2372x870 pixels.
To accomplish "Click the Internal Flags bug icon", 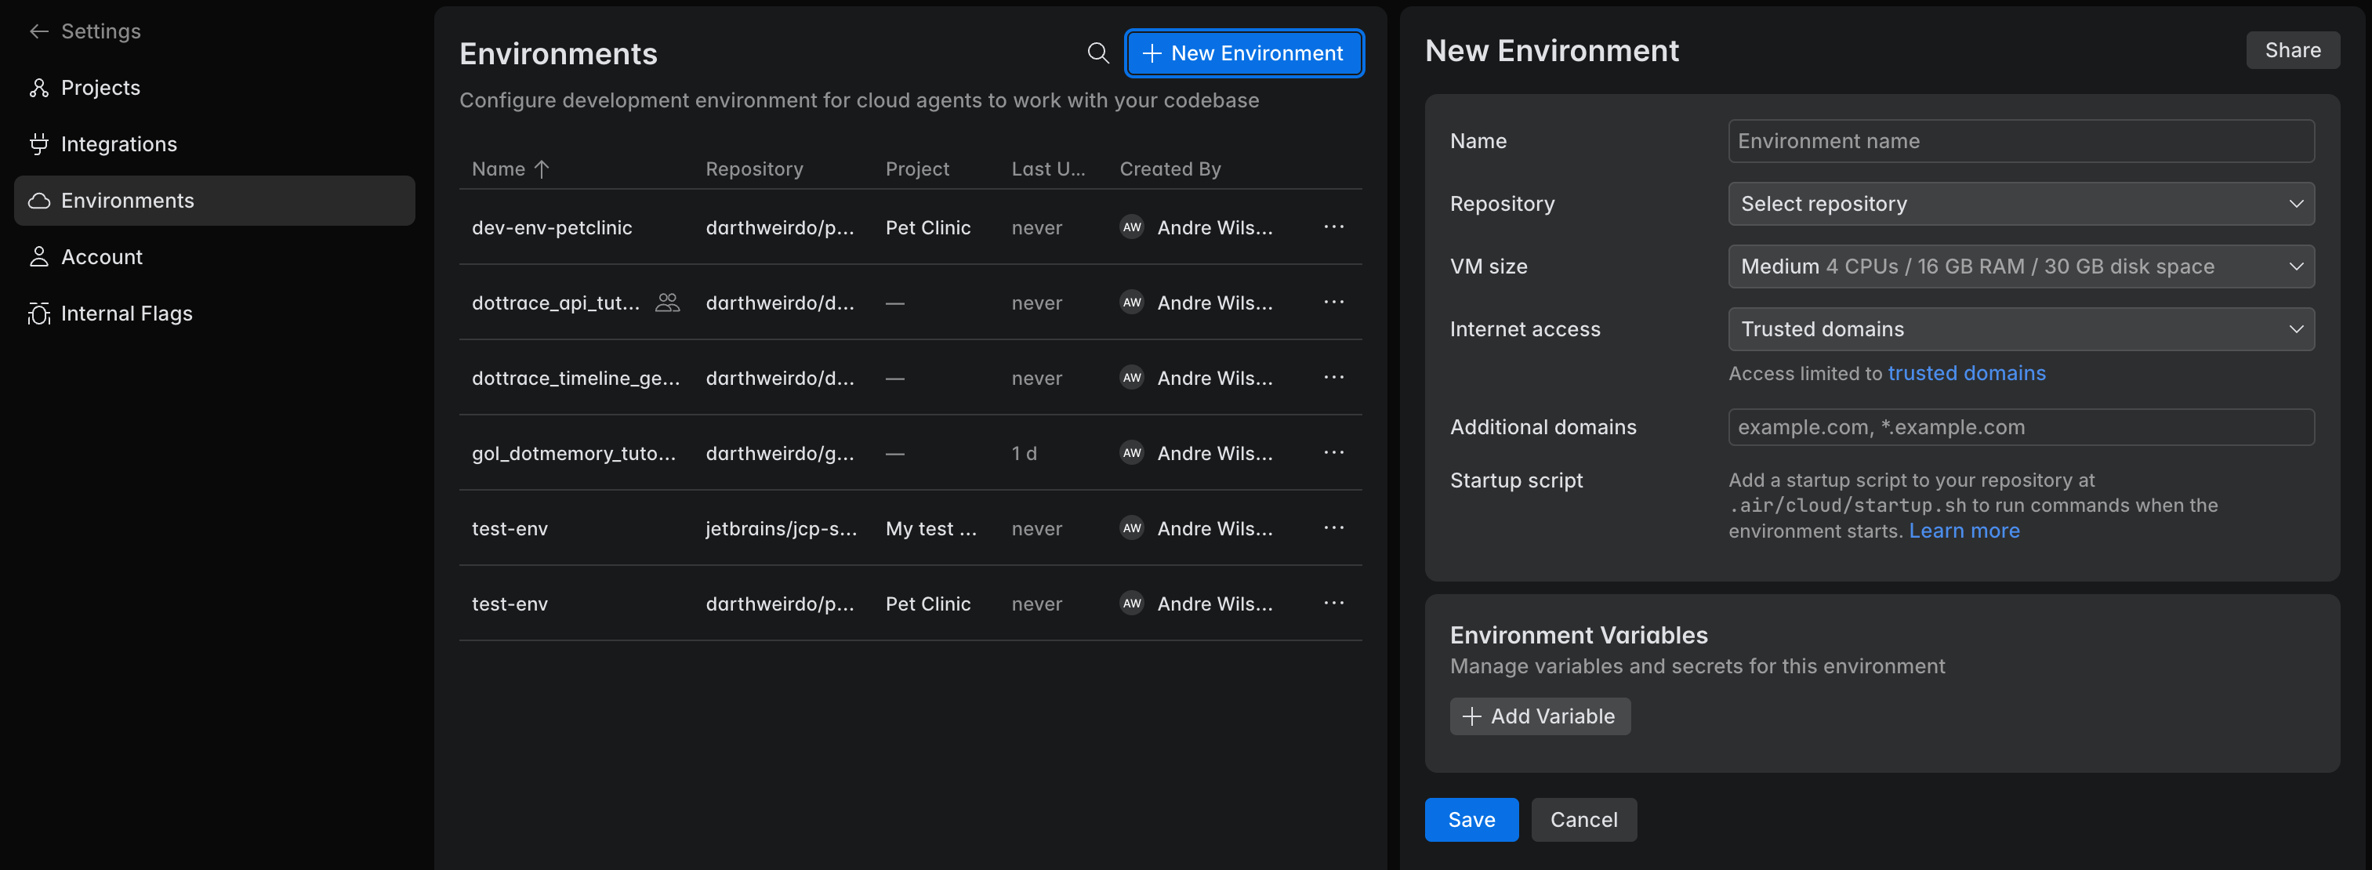I will pyautogui.click(x=38, y=313).
